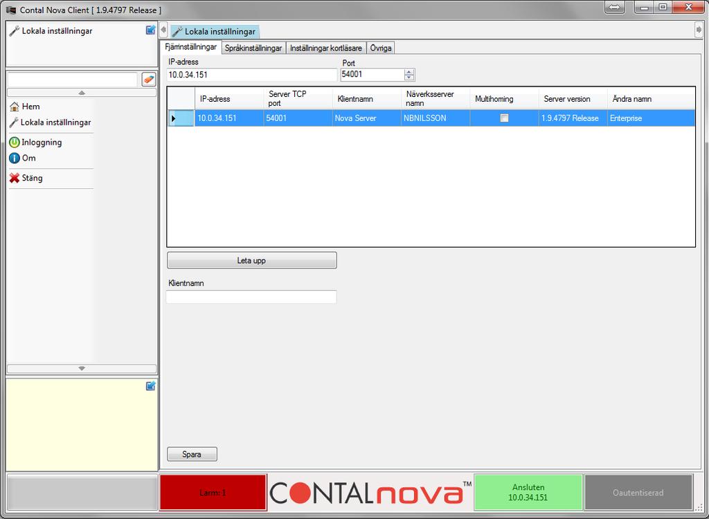This screenshot has height=519, width=709.
Task: Click the Spara button
Action: pos(192,455)
